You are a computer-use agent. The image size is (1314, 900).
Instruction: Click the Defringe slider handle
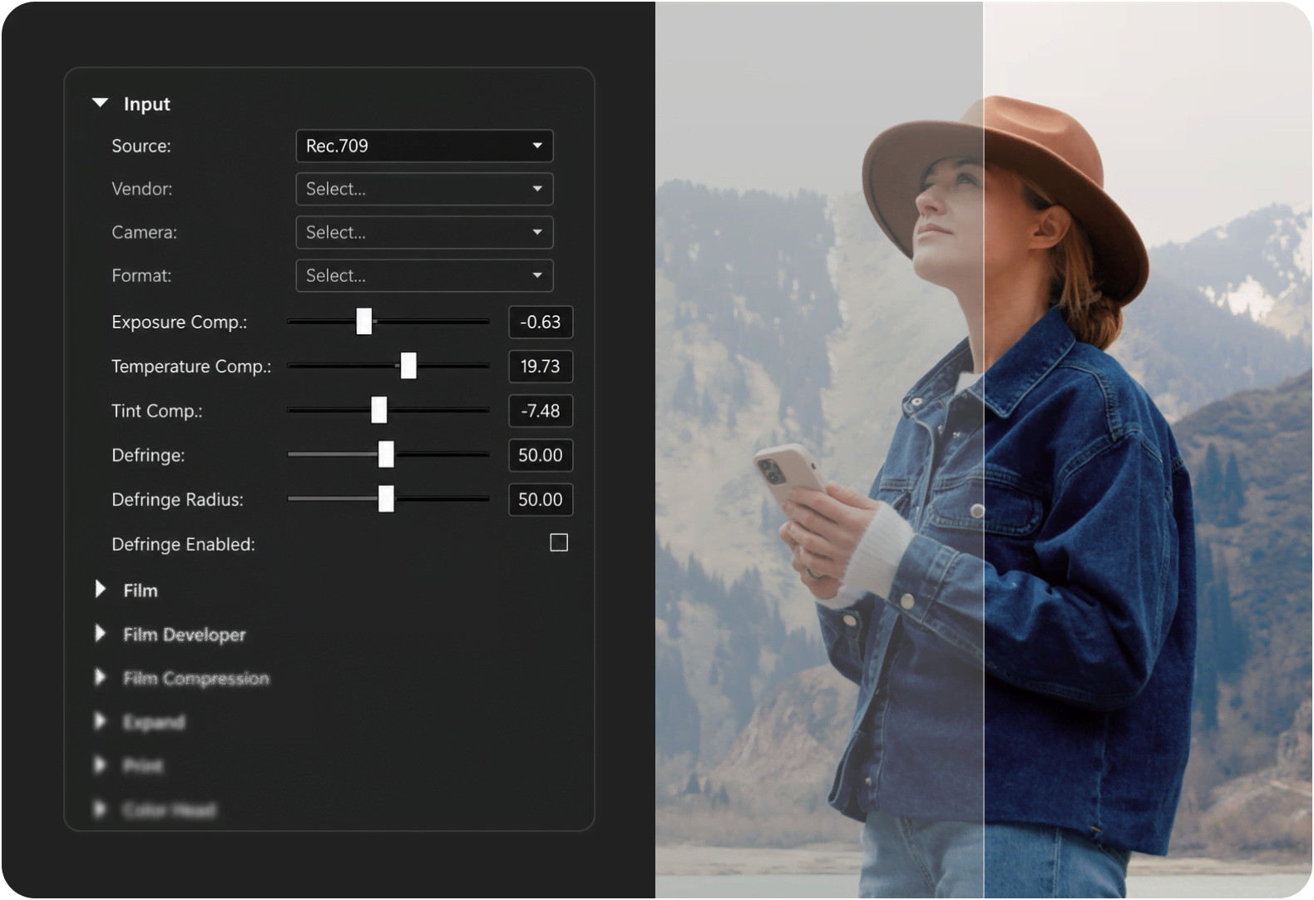click(386, 454)
